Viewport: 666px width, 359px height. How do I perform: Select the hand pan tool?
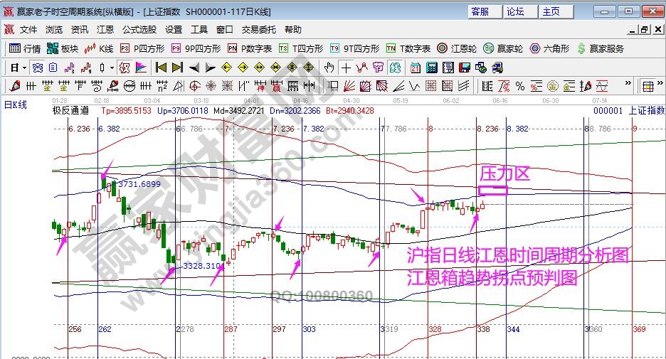(x=329, y=68)
